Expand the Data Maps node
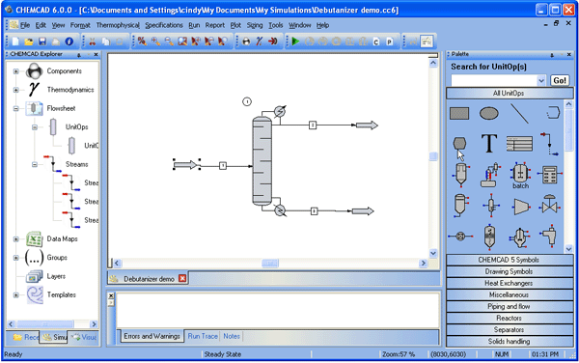Viewport: 579px width, 363px height. 15,238
